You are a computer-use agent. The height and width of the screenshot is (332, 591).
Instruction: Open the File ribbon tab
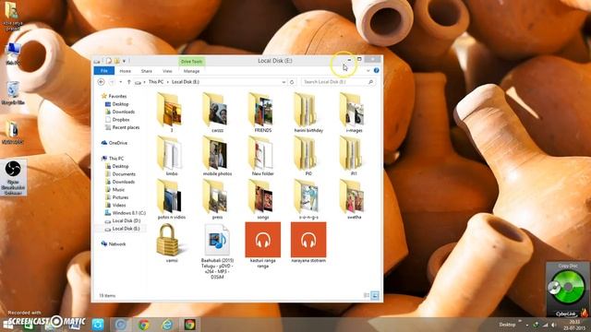[x=104, y=71]
